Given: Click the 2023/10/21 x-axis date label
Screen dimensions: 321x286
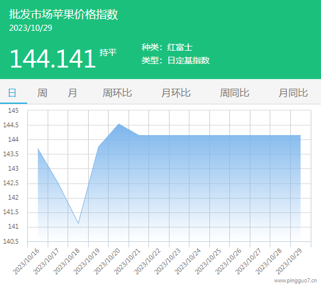Looking at the screenshot, I should point(127,261).
